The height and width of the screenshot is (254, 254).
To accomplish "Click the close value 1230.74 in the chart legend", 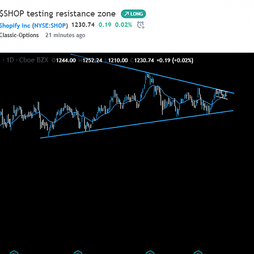I will (144, 60).
